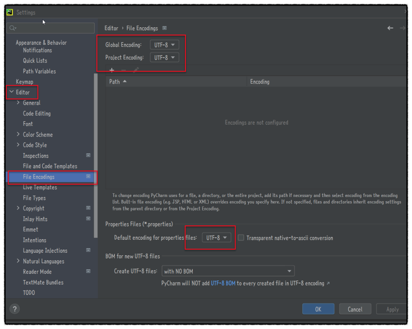Viewport: 412px width, 329px height.
Task: Open Font settings
Action: [28, 124]
